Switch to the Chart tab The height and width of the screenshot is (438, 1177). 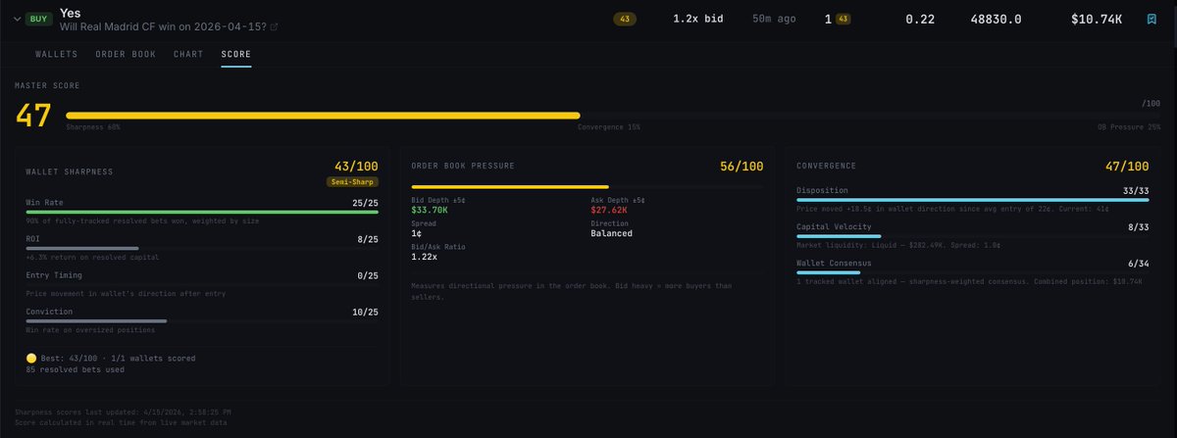coord(188,54)
